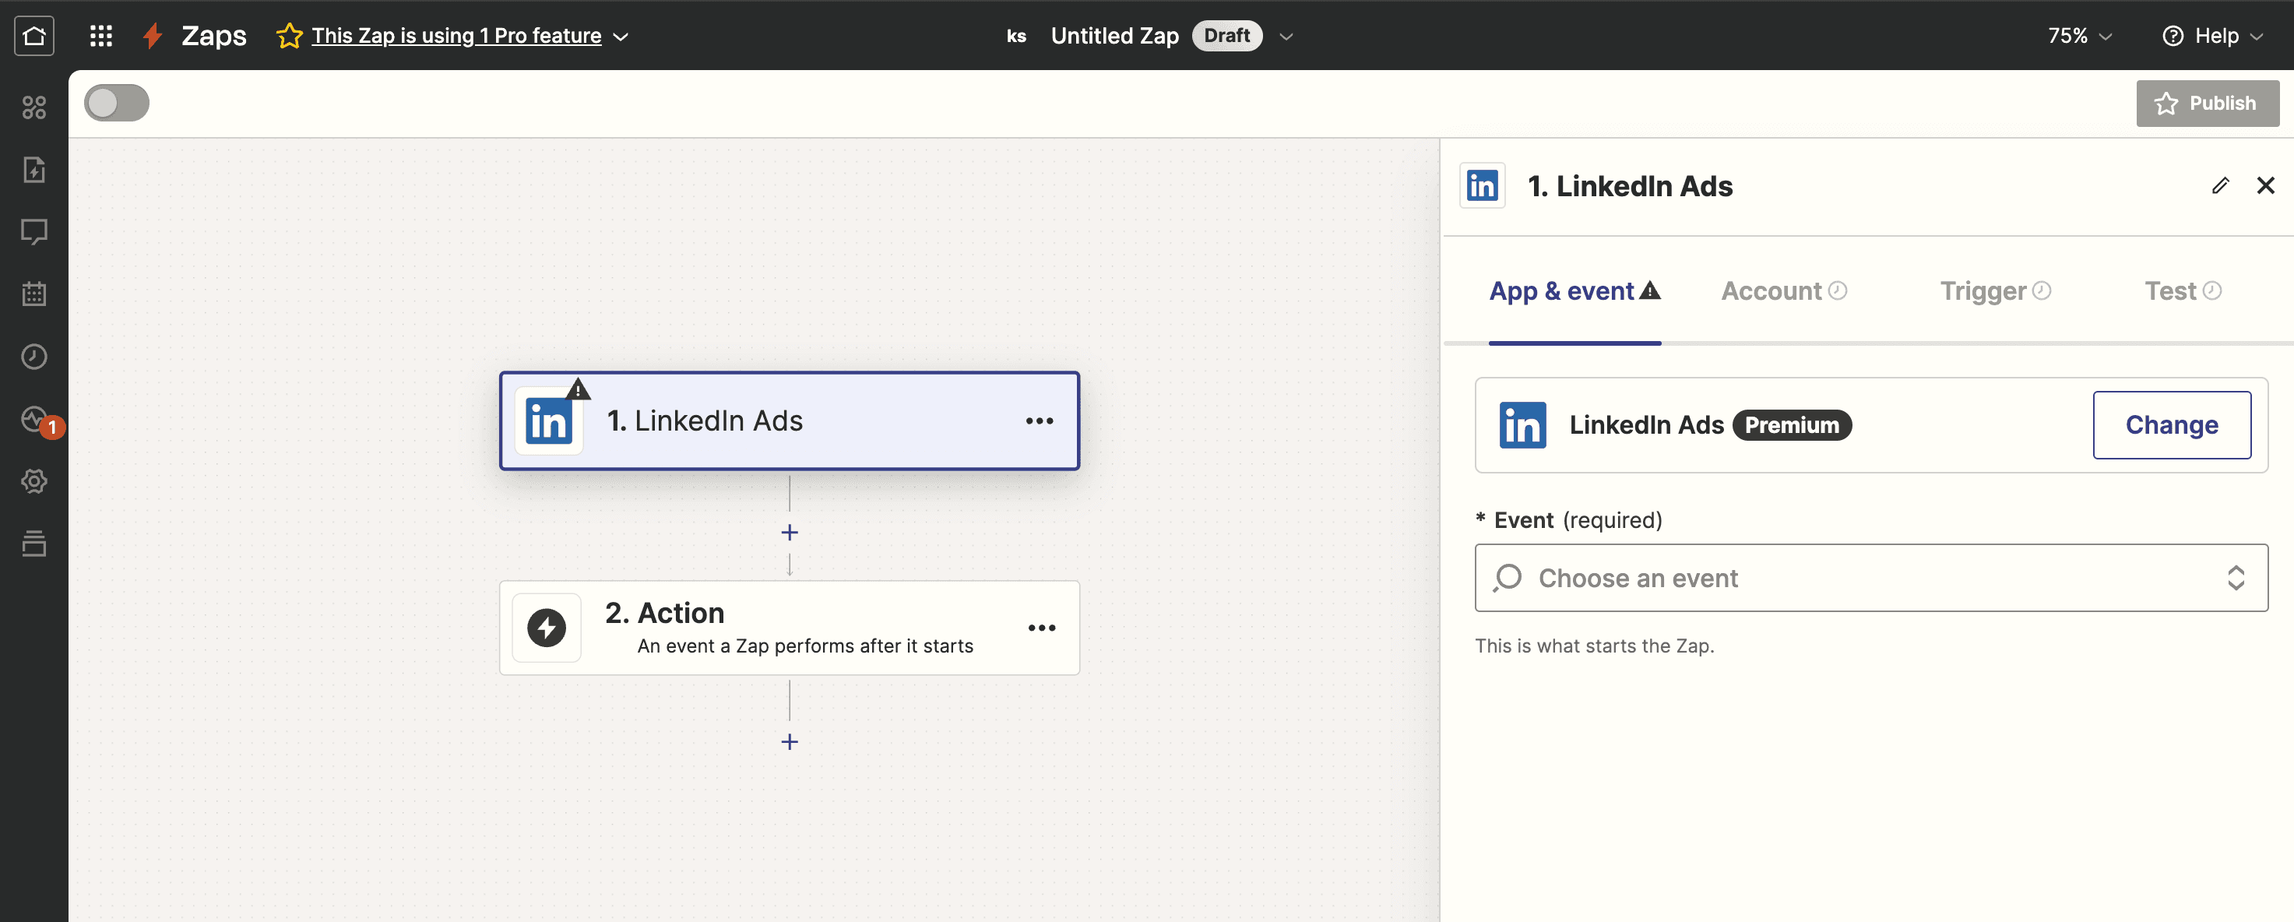Screen dimensions: 2294x922
Task: Click the Change app button
Action: [2171, 425]
